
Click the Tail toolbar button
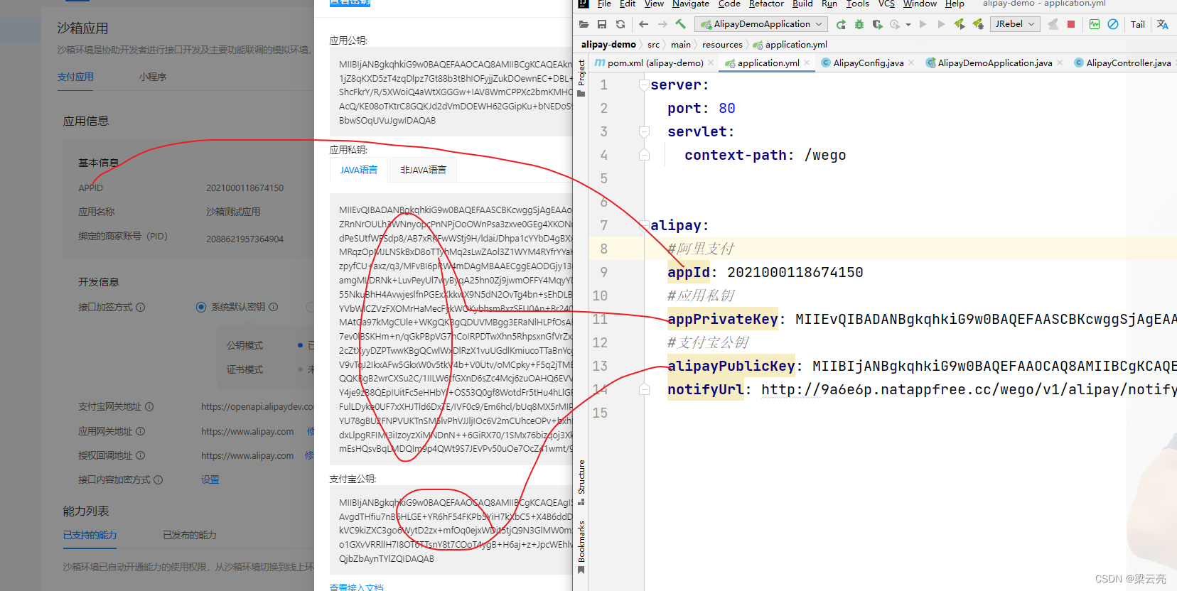(1138, 24)
